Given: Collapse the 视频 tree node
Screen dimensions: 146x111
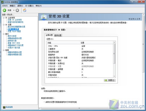Looking at the screenshot, I should point(4,50).
